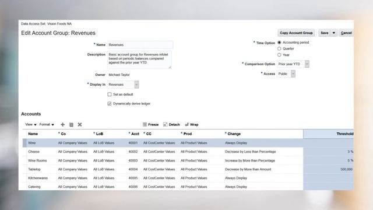Click the Co column header
This screenshot has height=210, width=373.
coord(62,134)
